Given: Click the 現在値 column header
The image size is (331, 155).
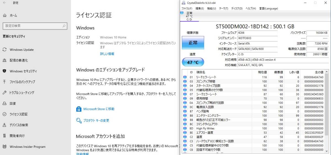Looking at the screenshot, I should click(x=260, y=72).
